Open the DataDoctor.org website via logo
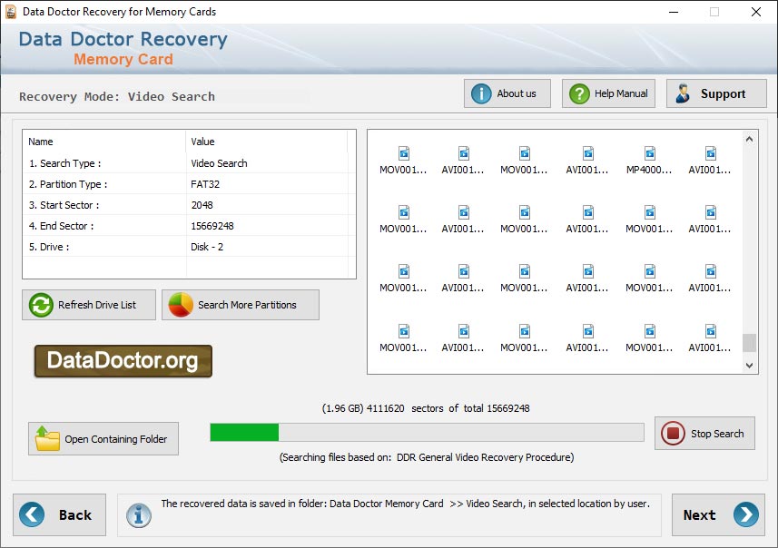Image resolution: width=778 pixels, height=548 pixels. coord(123,360)
